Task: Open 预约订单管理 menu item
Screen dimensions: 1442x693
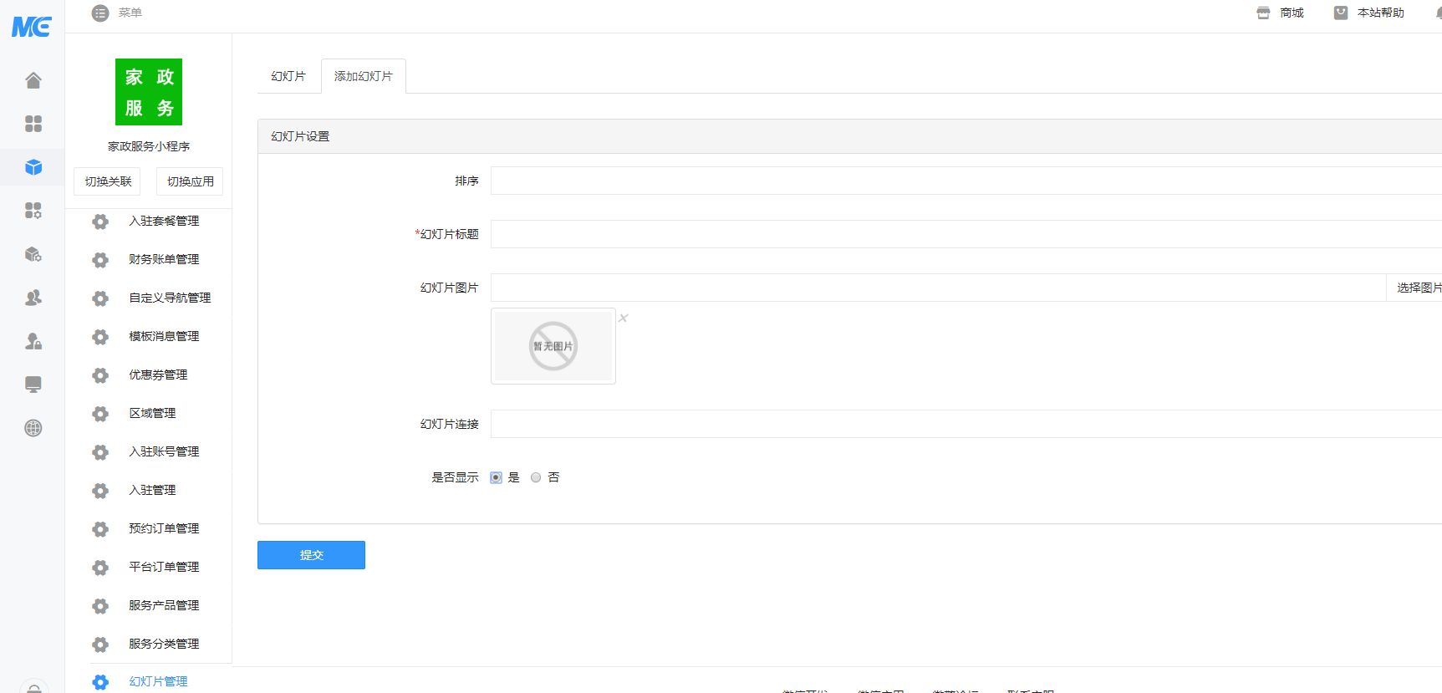Action: (164, 528)
